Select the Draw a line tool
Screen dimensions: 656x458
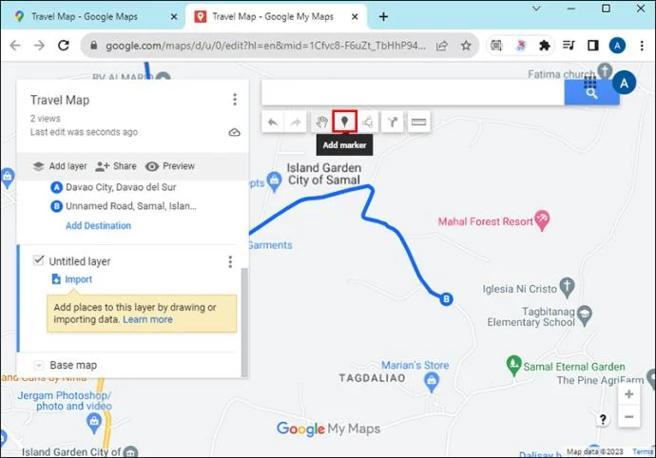pyautogui.click(x=367, y=123)
